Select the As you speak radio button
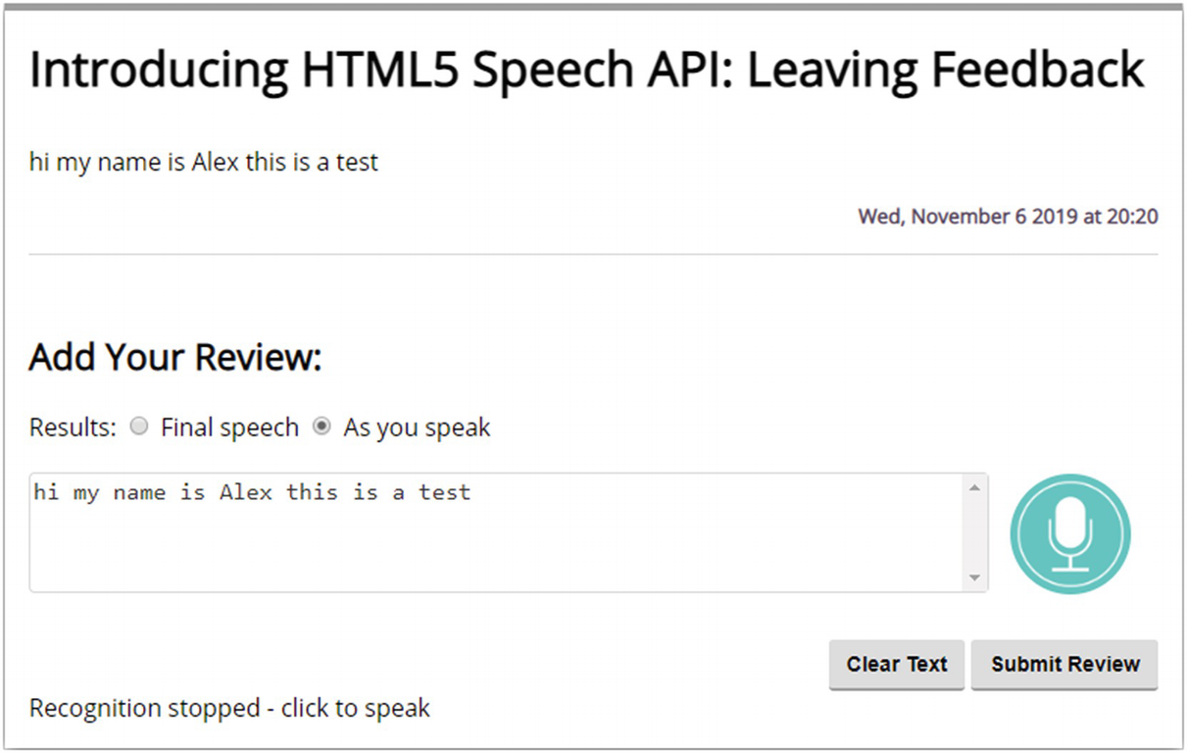The height and width of the screenshot is (753, 1187). [321, 427]
